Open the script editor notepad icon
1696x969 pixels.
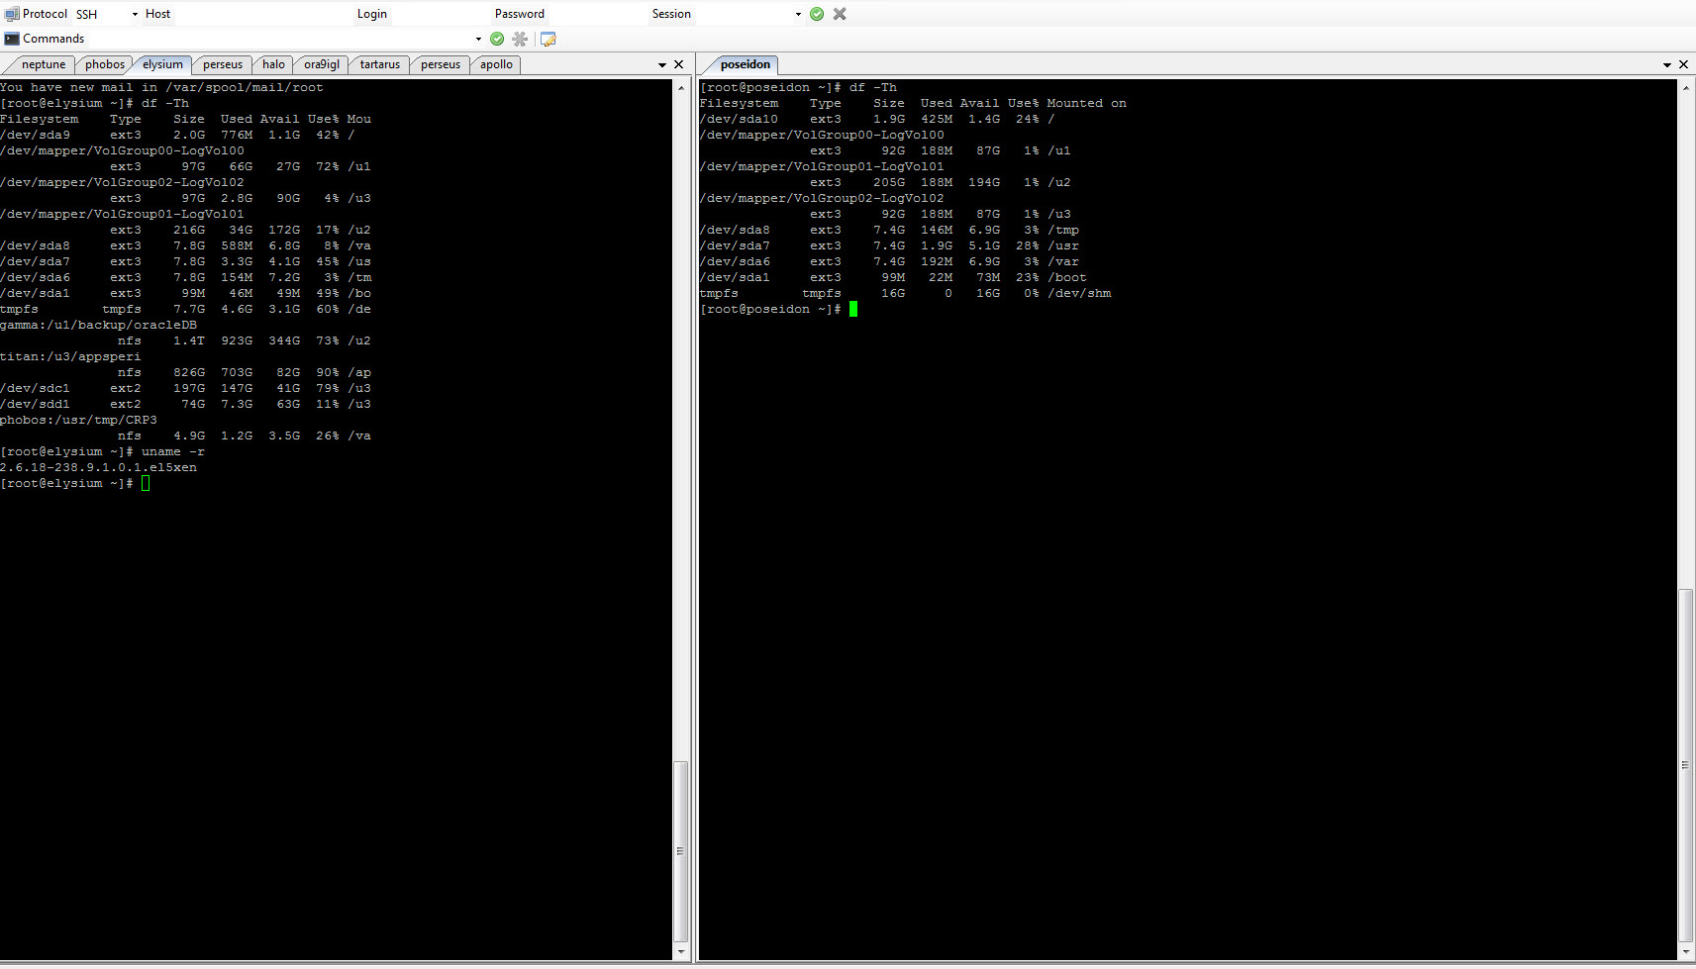coord(549,39)
